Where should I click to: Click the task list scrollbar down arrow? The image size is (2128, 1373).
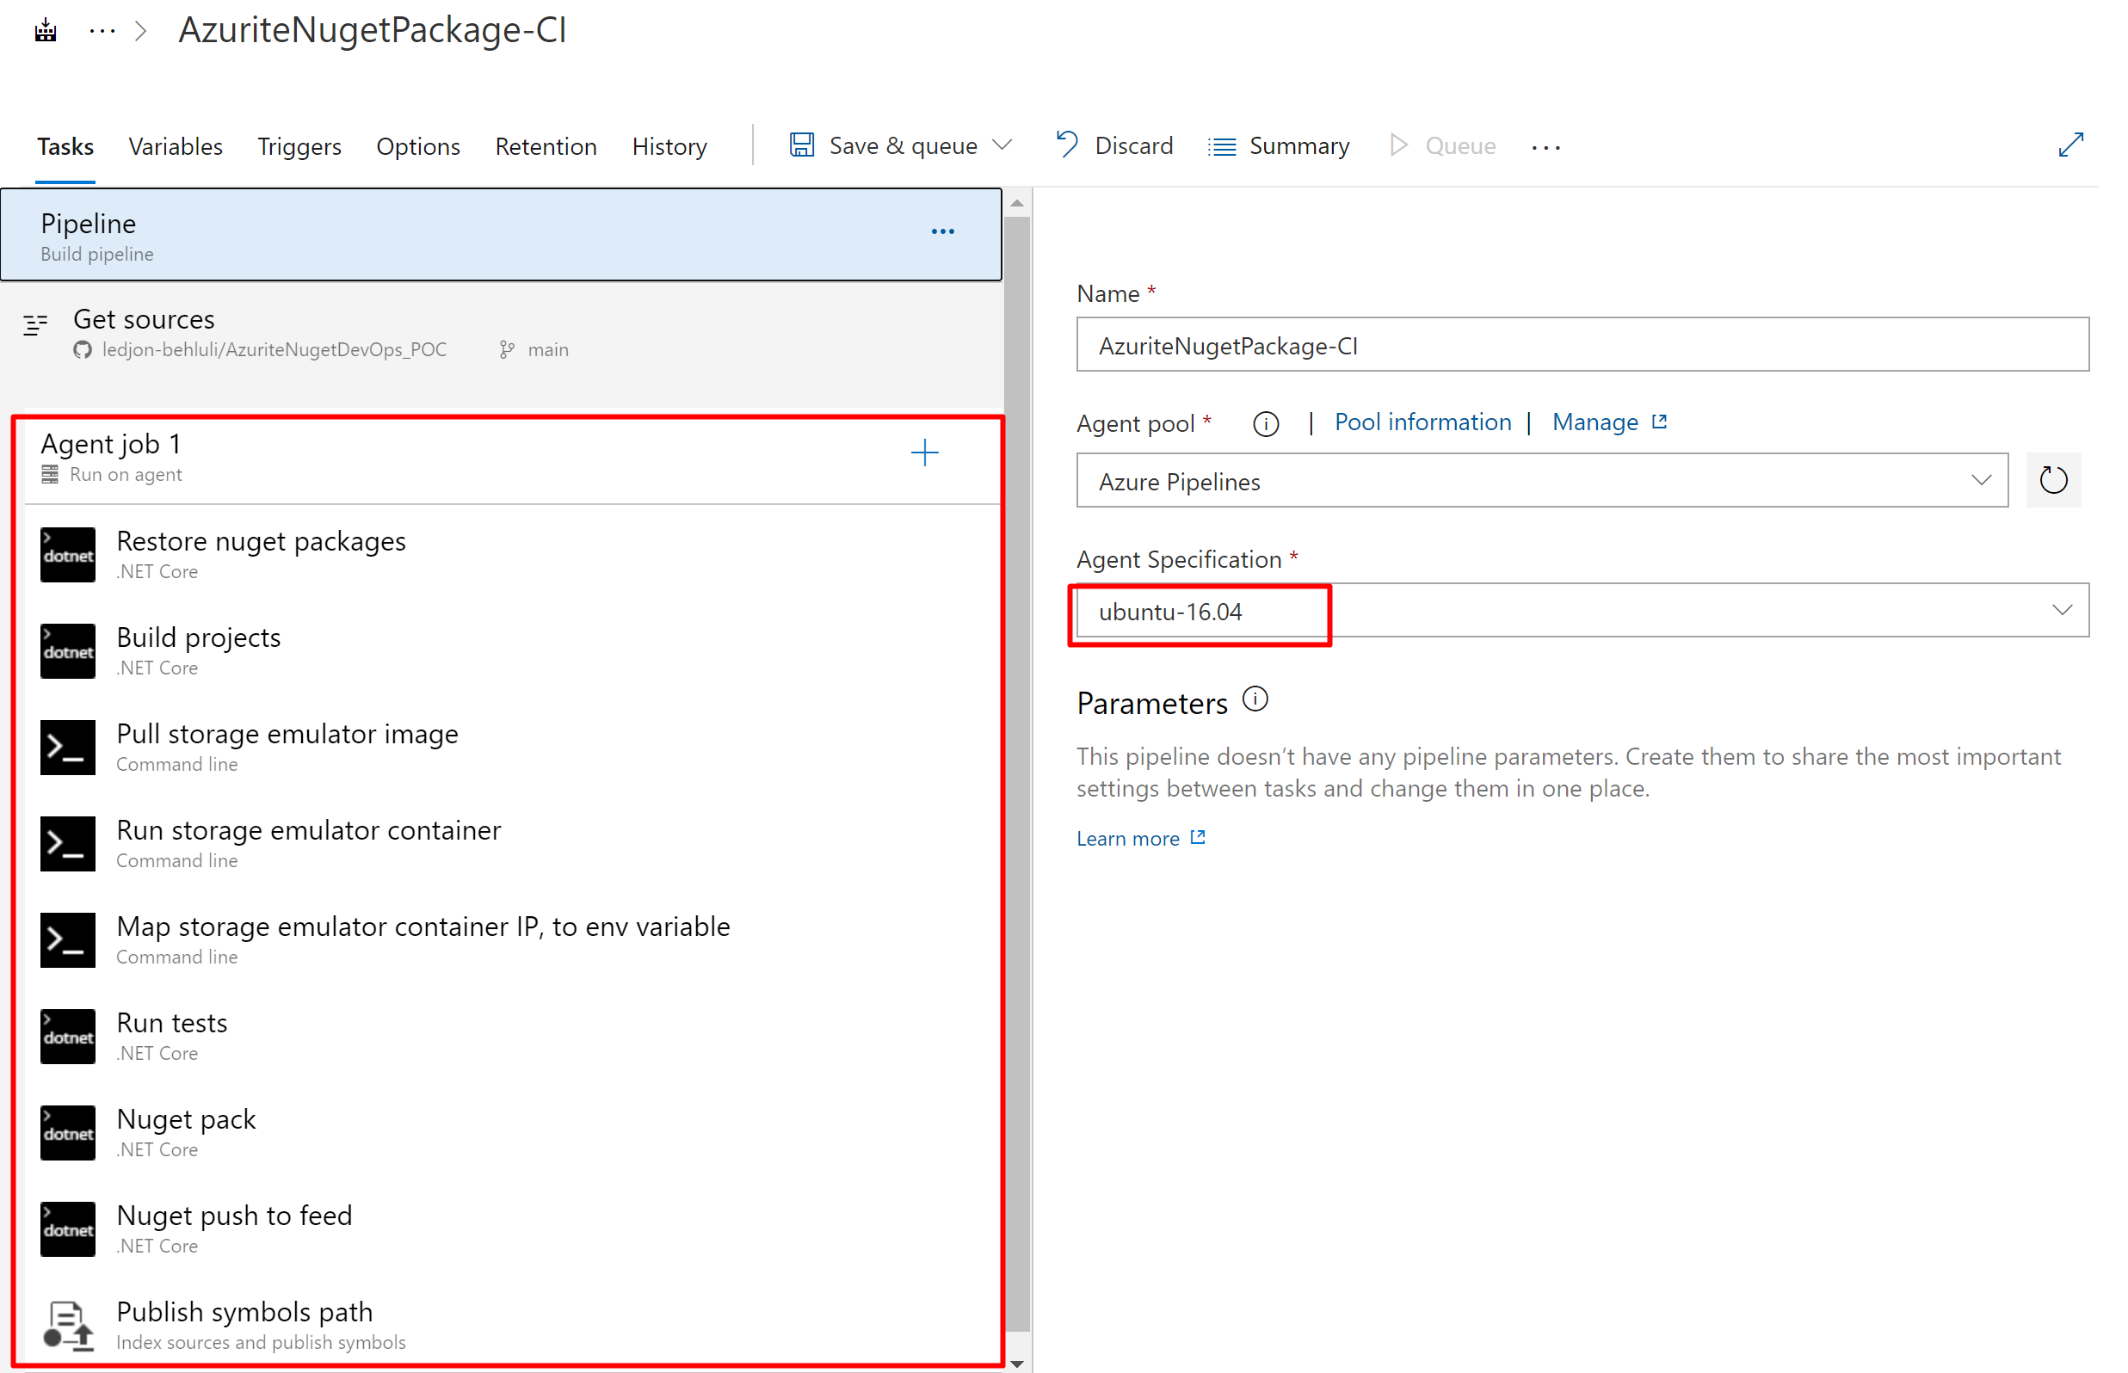click(x=1017, y=1364)
